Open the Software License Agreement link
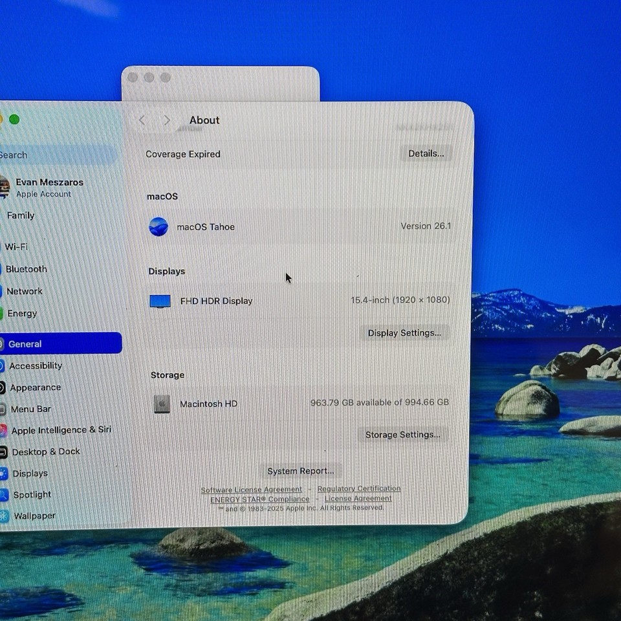 (x=251, y=489)
